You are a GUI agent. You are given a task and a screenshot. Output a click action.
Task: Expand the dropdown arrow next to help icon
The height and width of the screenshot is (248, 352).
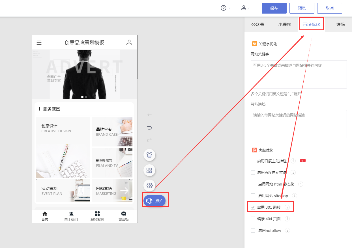tap(229, 8)
